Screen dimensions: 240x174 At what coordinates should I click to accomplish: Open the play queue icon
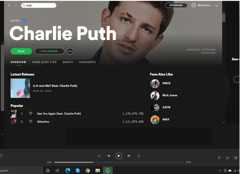coord(227,158)
